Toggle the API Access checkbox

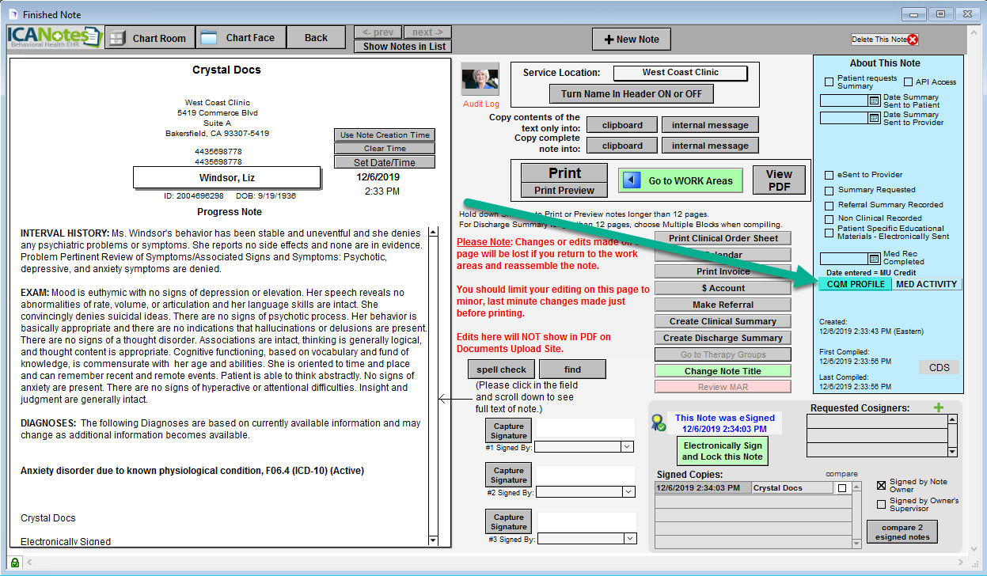click(908, 81)
